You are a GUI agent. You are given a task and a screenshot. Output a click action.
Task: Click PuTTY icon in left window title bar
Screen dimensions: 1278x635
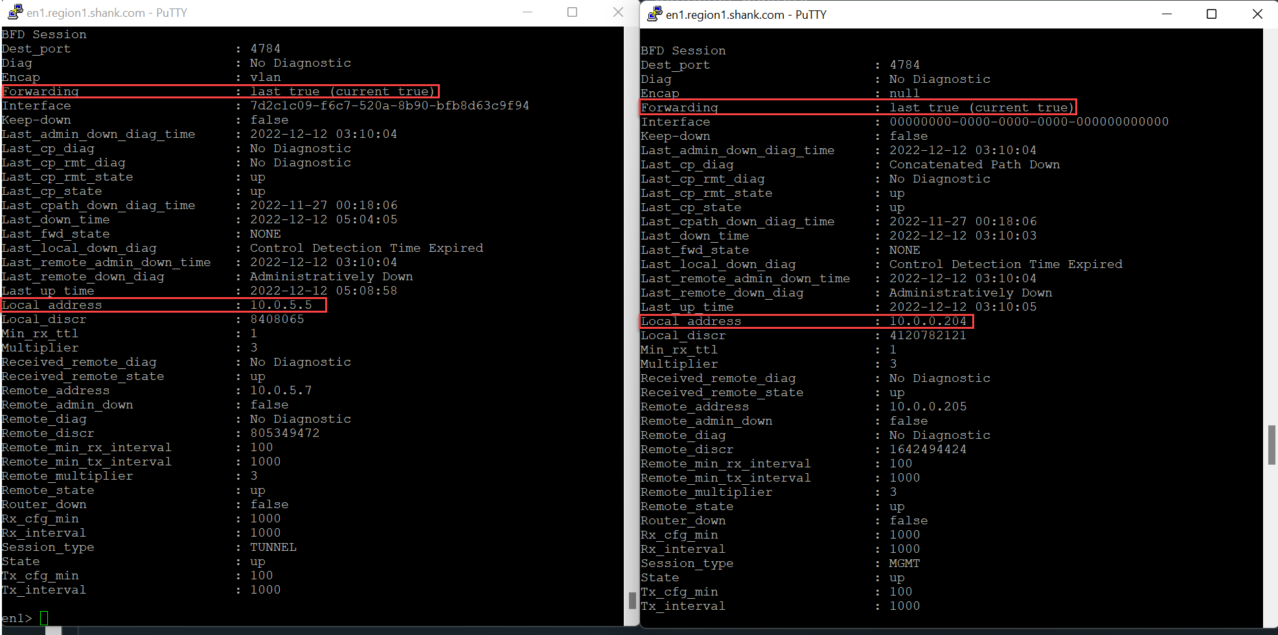(16, 12)
